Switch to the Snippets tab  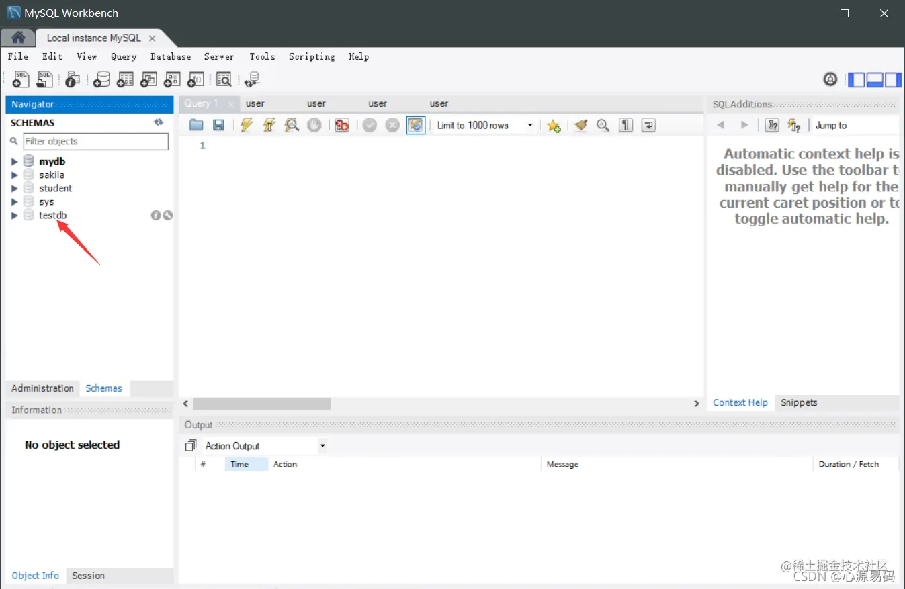(x=799, y=403)
